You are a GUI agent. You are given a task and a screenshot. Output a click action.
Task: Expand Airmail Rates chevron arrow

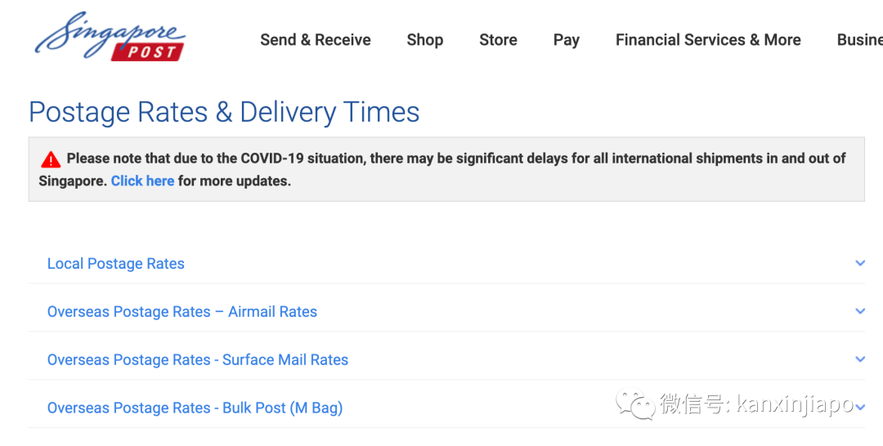(859, 311)
